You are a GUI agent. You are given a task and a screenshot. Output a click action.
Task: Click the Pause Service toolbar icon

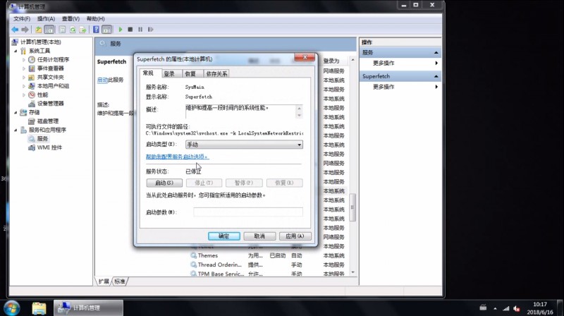click(140, 30)
